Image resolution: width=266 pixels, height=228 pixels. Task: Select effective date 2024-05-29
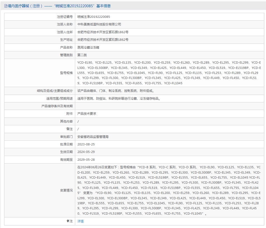[86, 152]
